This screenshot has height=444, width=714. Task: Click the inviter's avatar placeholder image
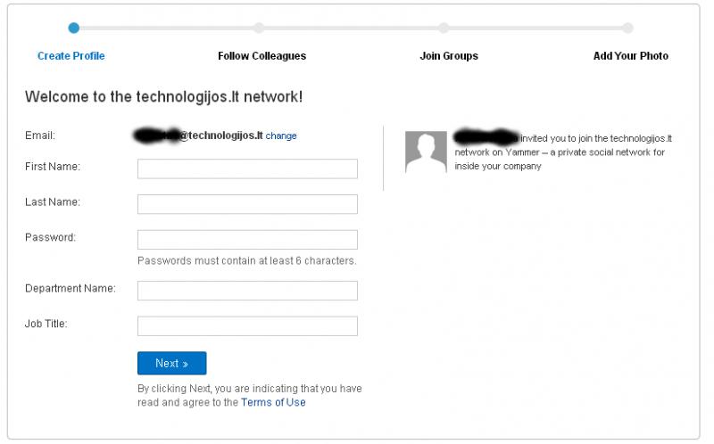[427, 152]
